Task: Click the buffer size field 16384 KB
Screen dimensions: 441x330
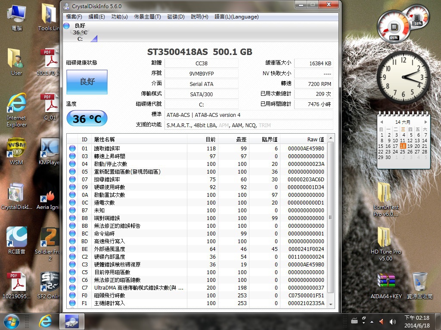Action: (x=314, y=63)
